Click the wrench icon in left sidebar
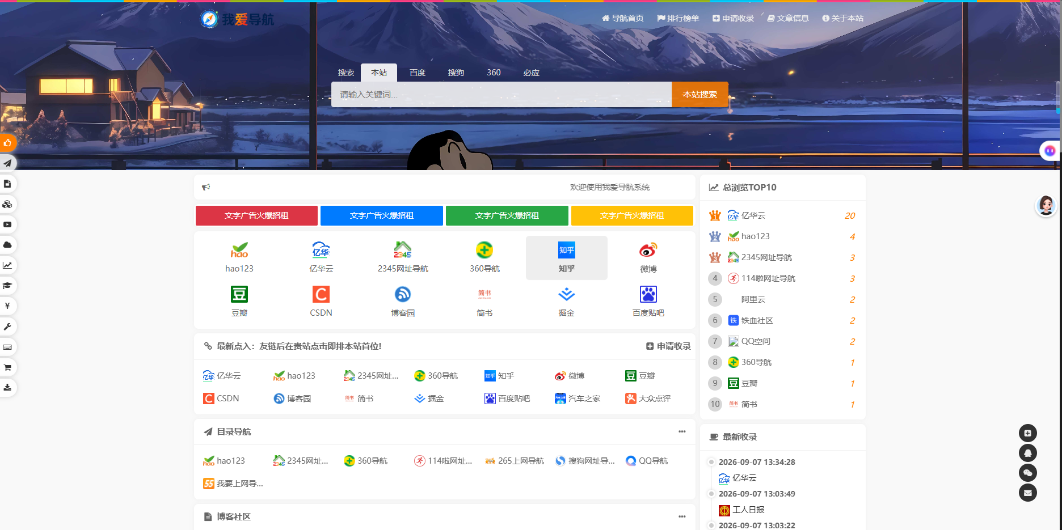The image size is (1062, 530). click(7, 327)
